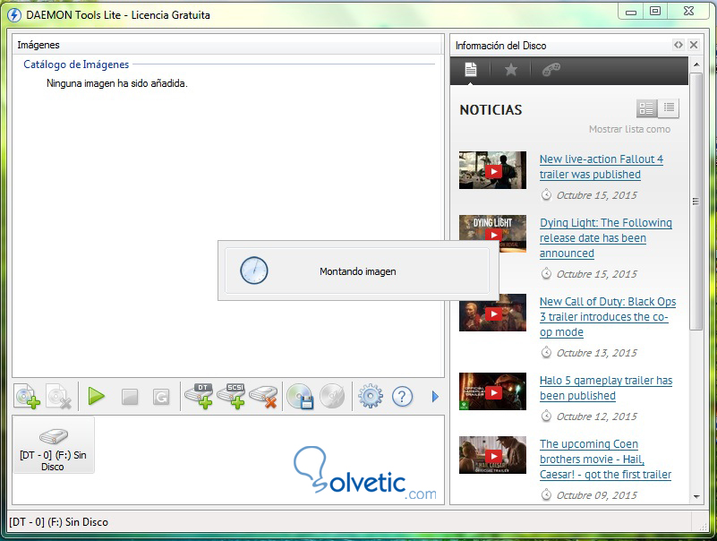Switch to the news document tab

click(471, 70)
